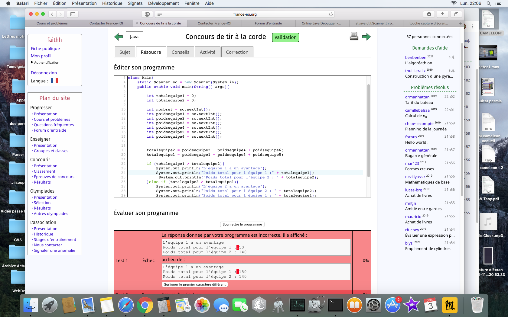This screenshot has width=508, height=317.
Task: Open the Safari downloads icon
Action: (429, 14)
